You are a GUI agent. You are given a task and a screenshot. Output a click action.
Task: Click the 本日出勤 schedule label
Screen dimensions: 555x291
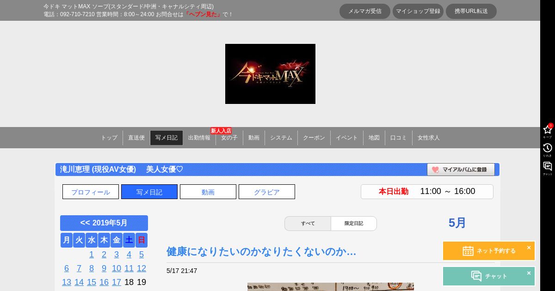(394, 192)
